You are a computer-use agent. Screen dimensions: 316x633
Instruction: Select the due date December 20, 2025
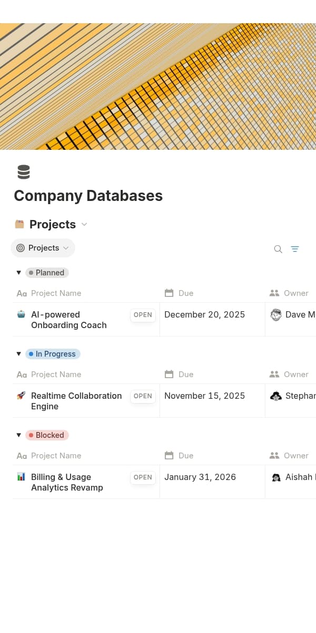coord(204,314)
